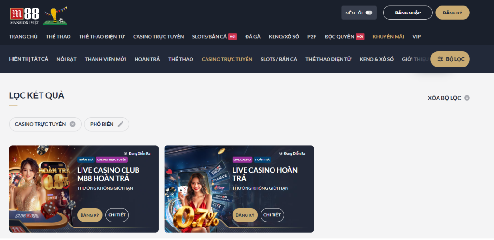Open the Thể Thao Điện Tử main menu

point(102,37)
